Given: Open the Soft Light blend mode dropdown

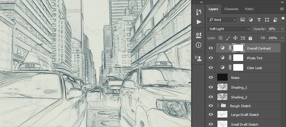Looking at the screenshot, I should (229, 29).
